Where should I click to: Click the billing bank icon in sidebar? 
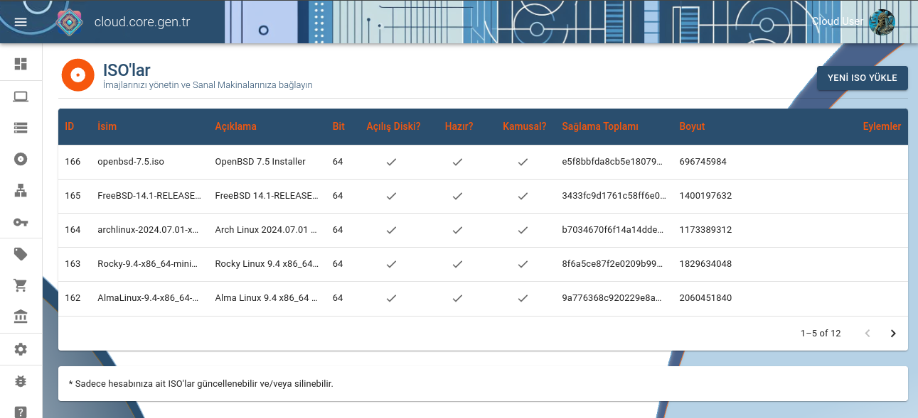click(x=21, y=316)
